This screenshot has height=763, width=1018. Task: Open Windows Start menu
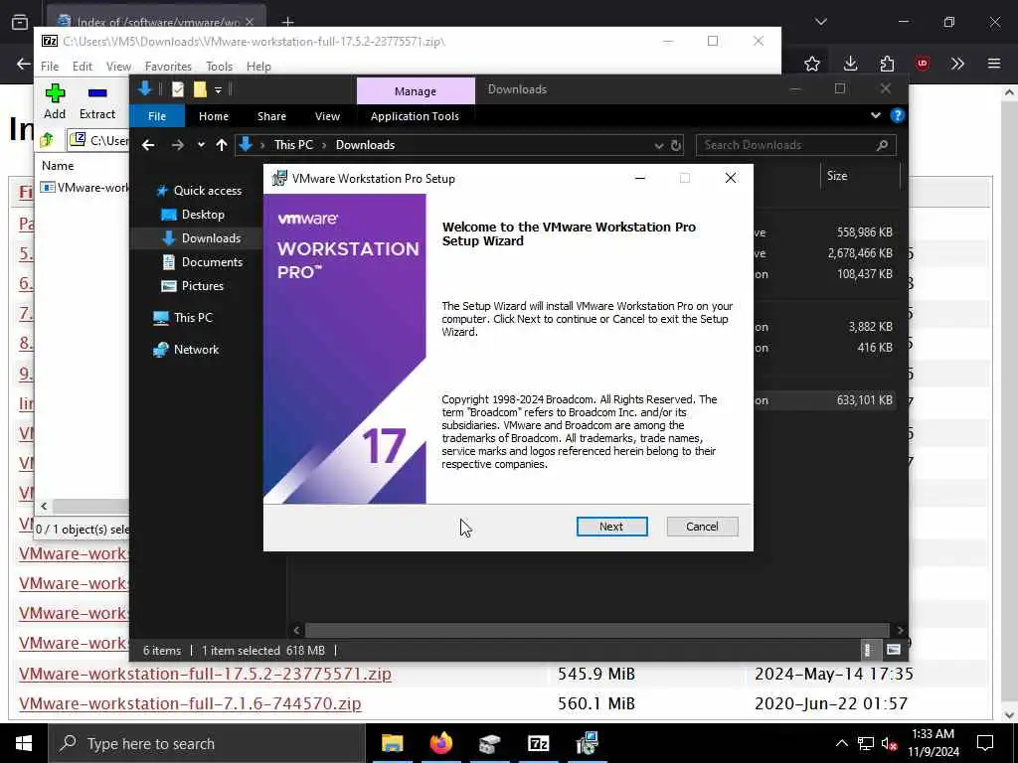[24, 743]
